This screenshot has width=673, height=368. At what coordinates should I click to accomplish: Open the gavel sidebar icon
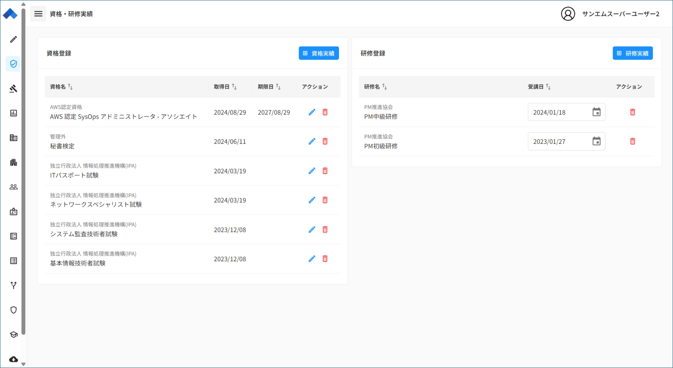tap(13, 88)
